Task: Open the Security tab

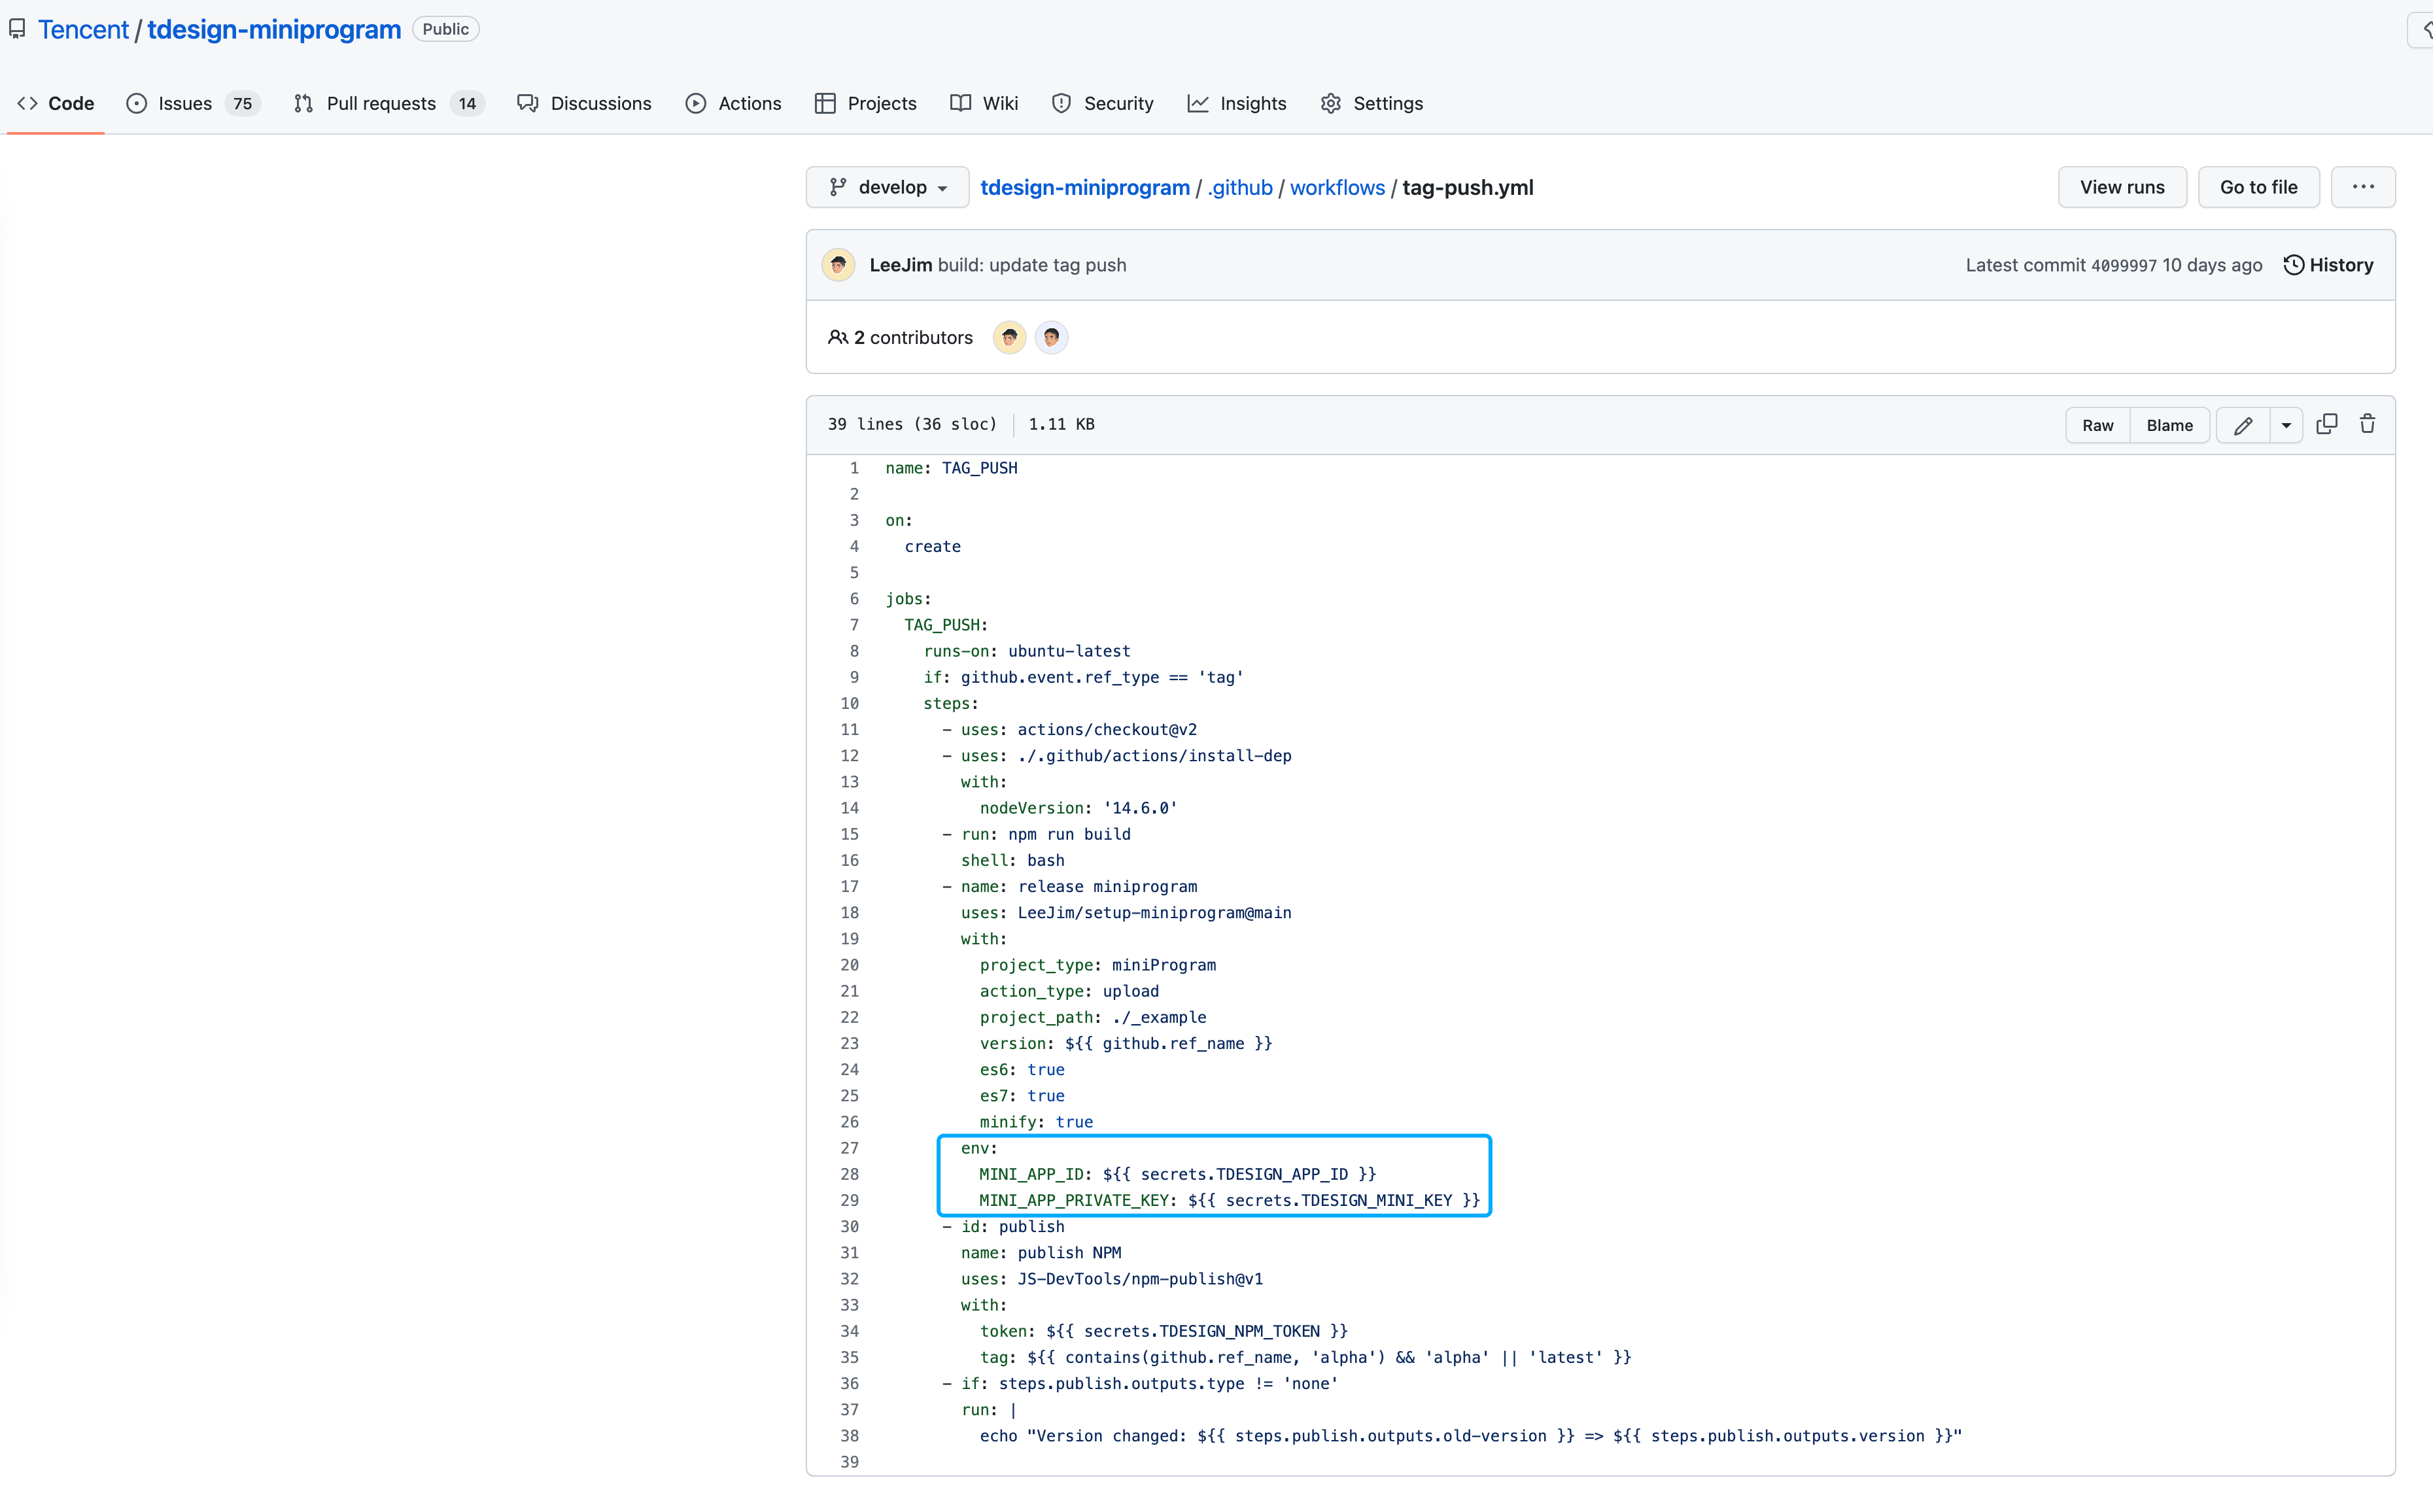Action: 1102,103
